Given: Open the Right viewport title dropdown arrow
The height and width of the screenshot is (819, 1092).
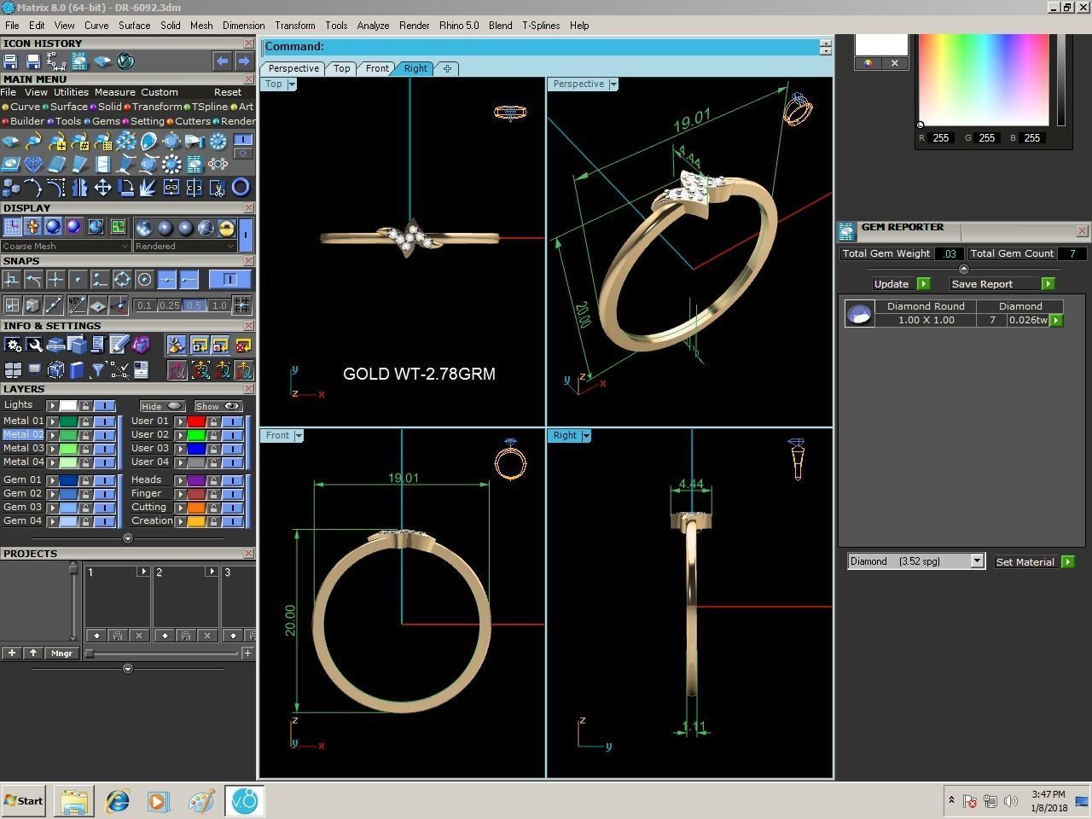Looking at the screenshot, I should (x=586, y=435).
